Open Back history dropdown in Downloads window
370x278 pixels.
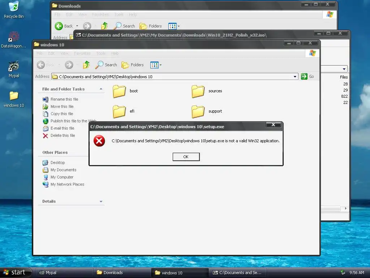tap(77, 26)
